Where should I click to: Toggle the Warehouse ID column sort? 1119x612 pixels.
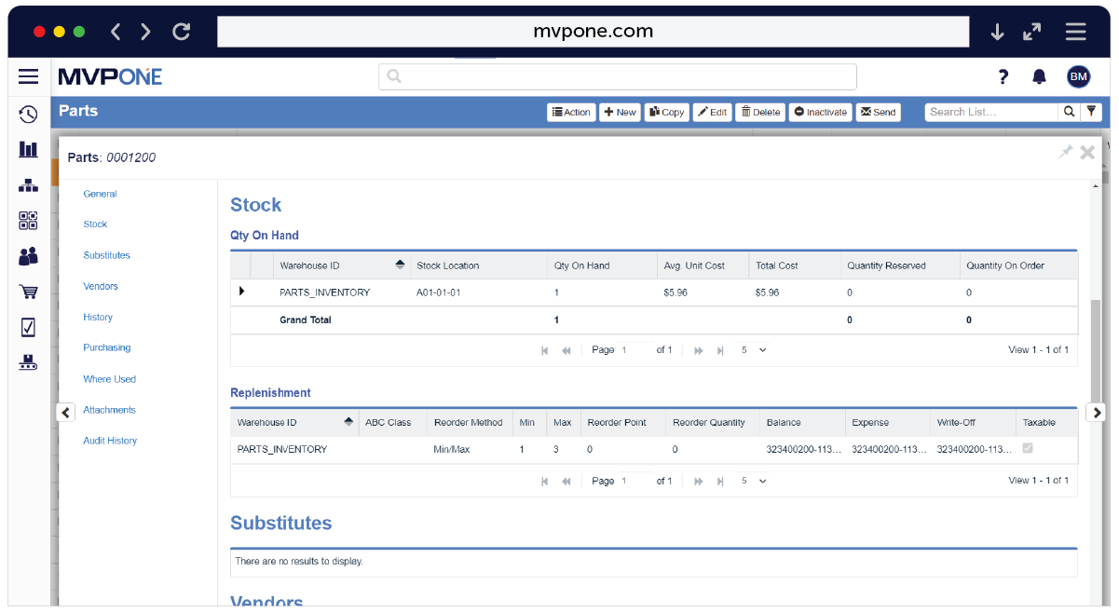click(400, 264)
